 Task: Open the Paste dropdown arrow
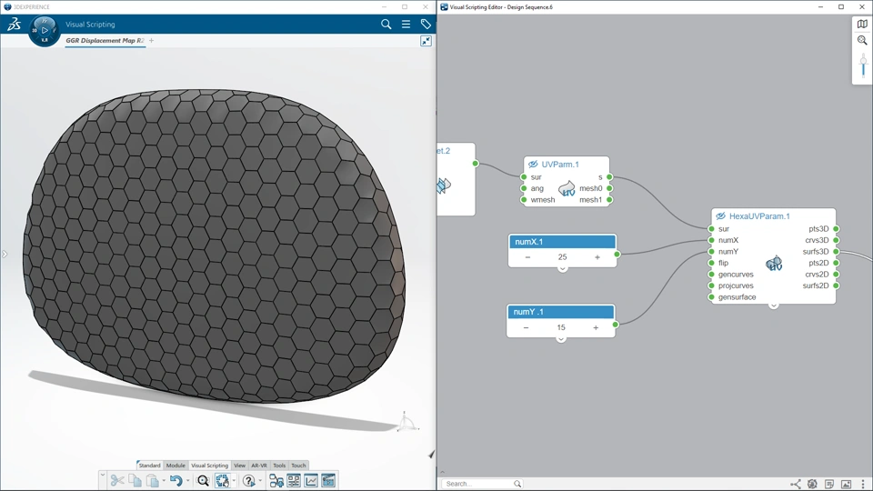[x=163, y=480]
